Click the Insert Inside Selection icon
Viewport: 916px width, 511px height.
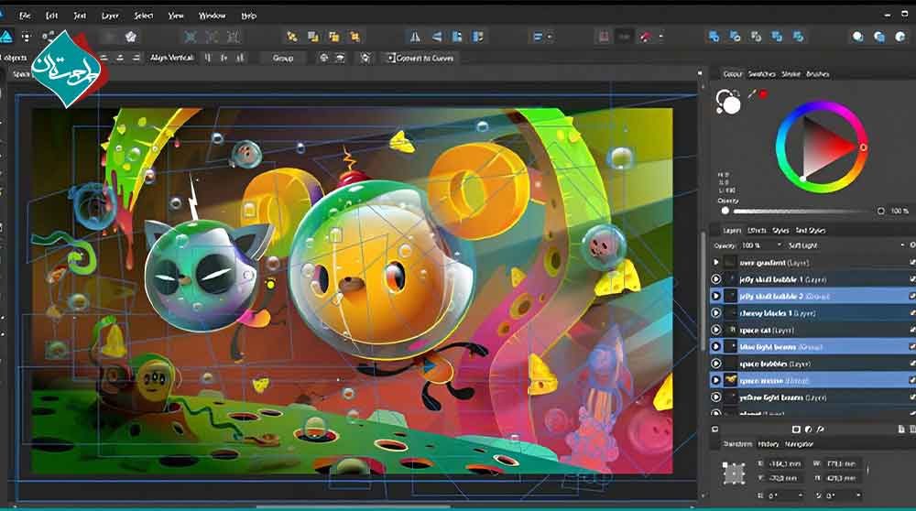tap(900, 37)
